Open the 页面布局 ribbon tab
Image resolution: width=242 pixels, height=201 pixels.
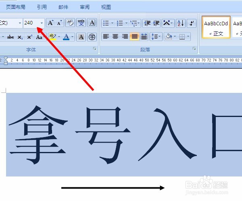[x=16, y=7]
